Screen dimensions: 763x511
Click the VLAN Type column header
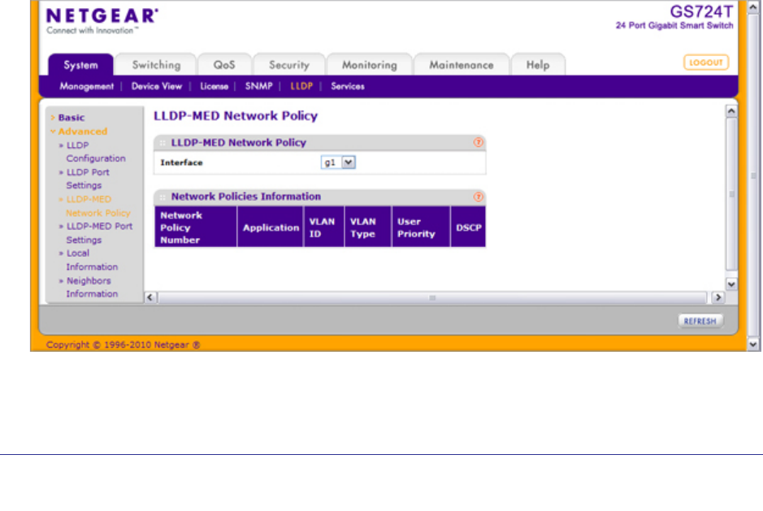point(368,227)
